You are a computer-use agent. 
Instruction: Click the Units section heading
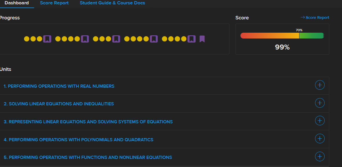click(x=5, y=69)
